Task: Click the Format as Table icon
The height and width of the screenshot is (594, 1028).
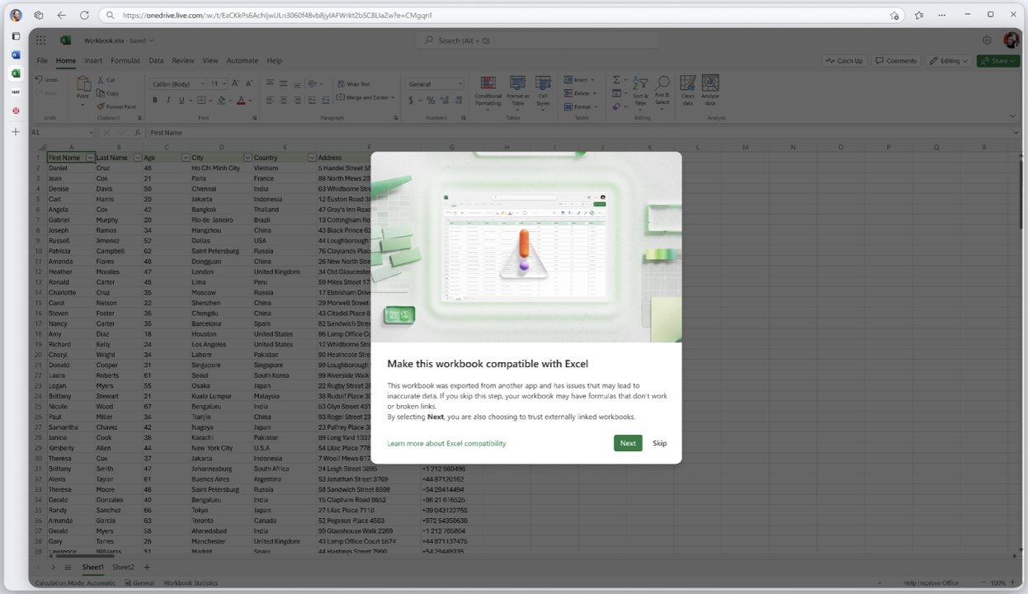Action: click(x=517, y=83)
